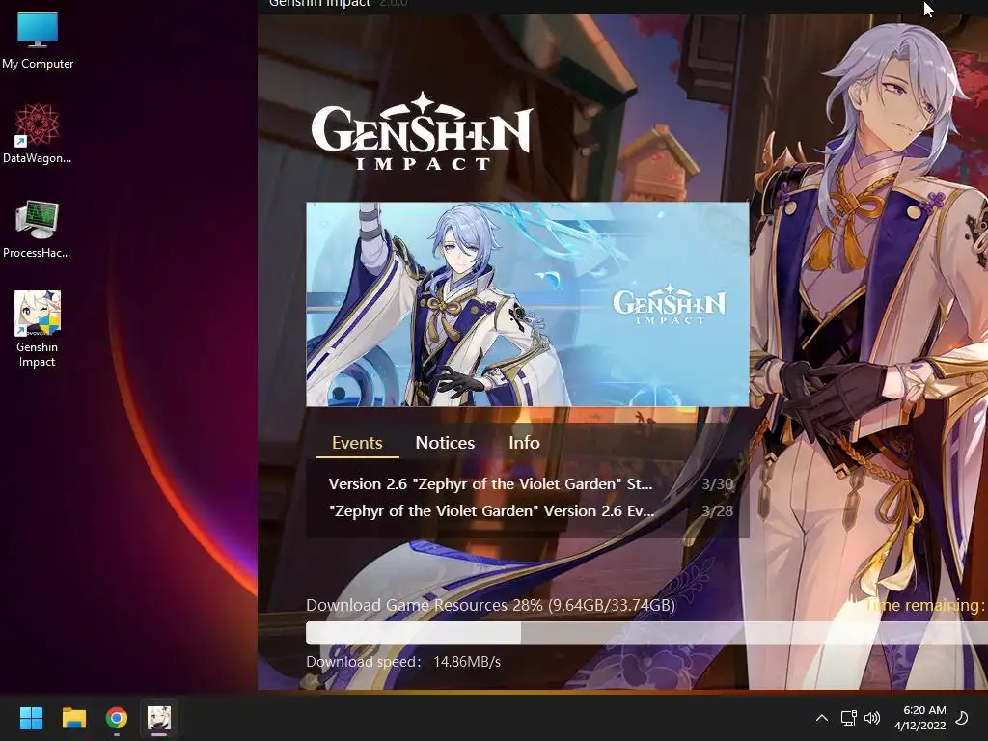Switch to the Notices tab
988x741 pixels.
[445, 443]
